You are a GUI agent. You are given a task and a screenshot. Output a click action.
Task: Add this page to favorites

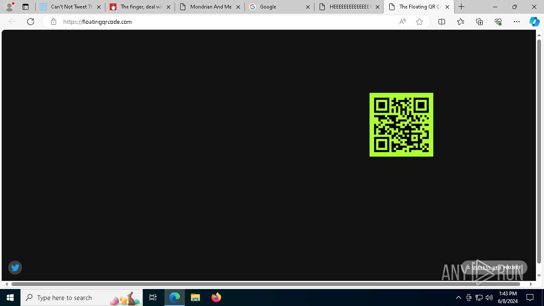pos(419,22)
